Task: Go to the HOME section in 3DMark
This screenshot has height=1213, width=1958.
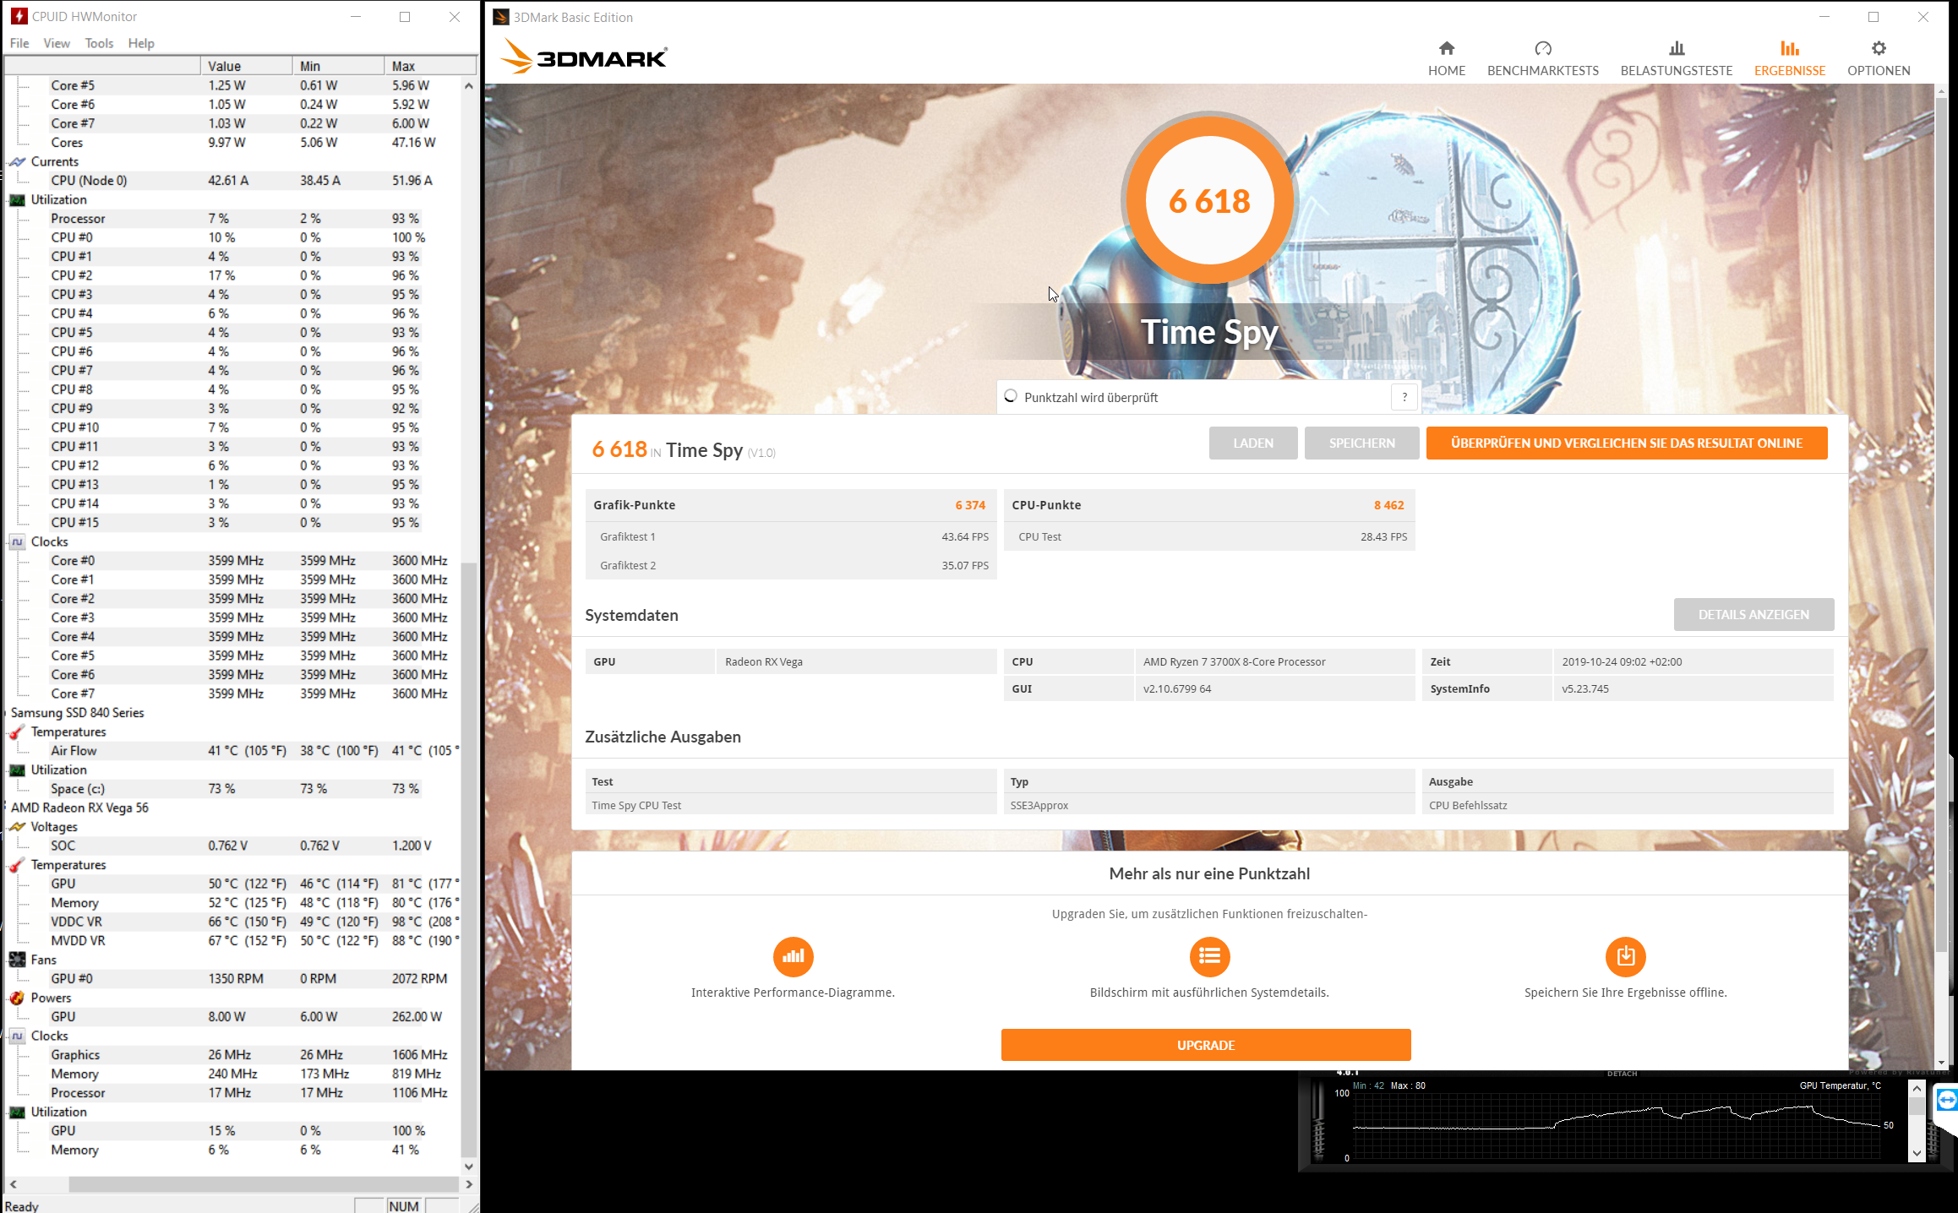Action: [x=1447, y=58]
